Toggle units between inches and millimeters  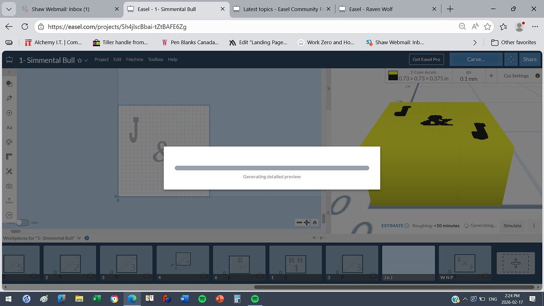tap(23, 222)
